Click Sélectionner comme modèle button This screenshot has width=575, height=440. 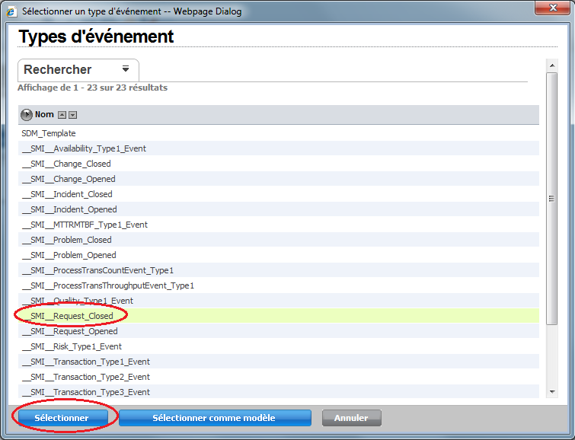click(x=215, y=418)
